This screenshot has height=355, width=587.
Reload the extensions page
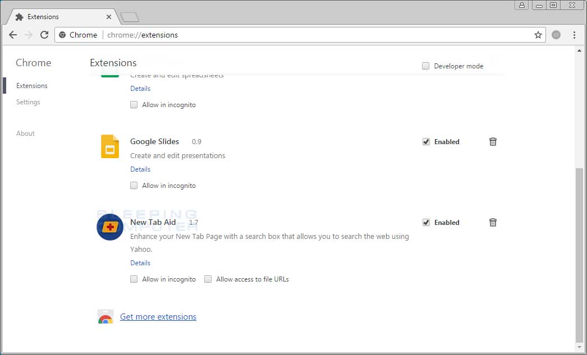[44, 34]
